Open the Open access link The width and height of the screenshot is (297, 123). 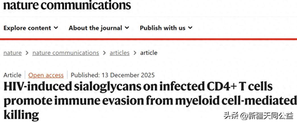point(46,75)
